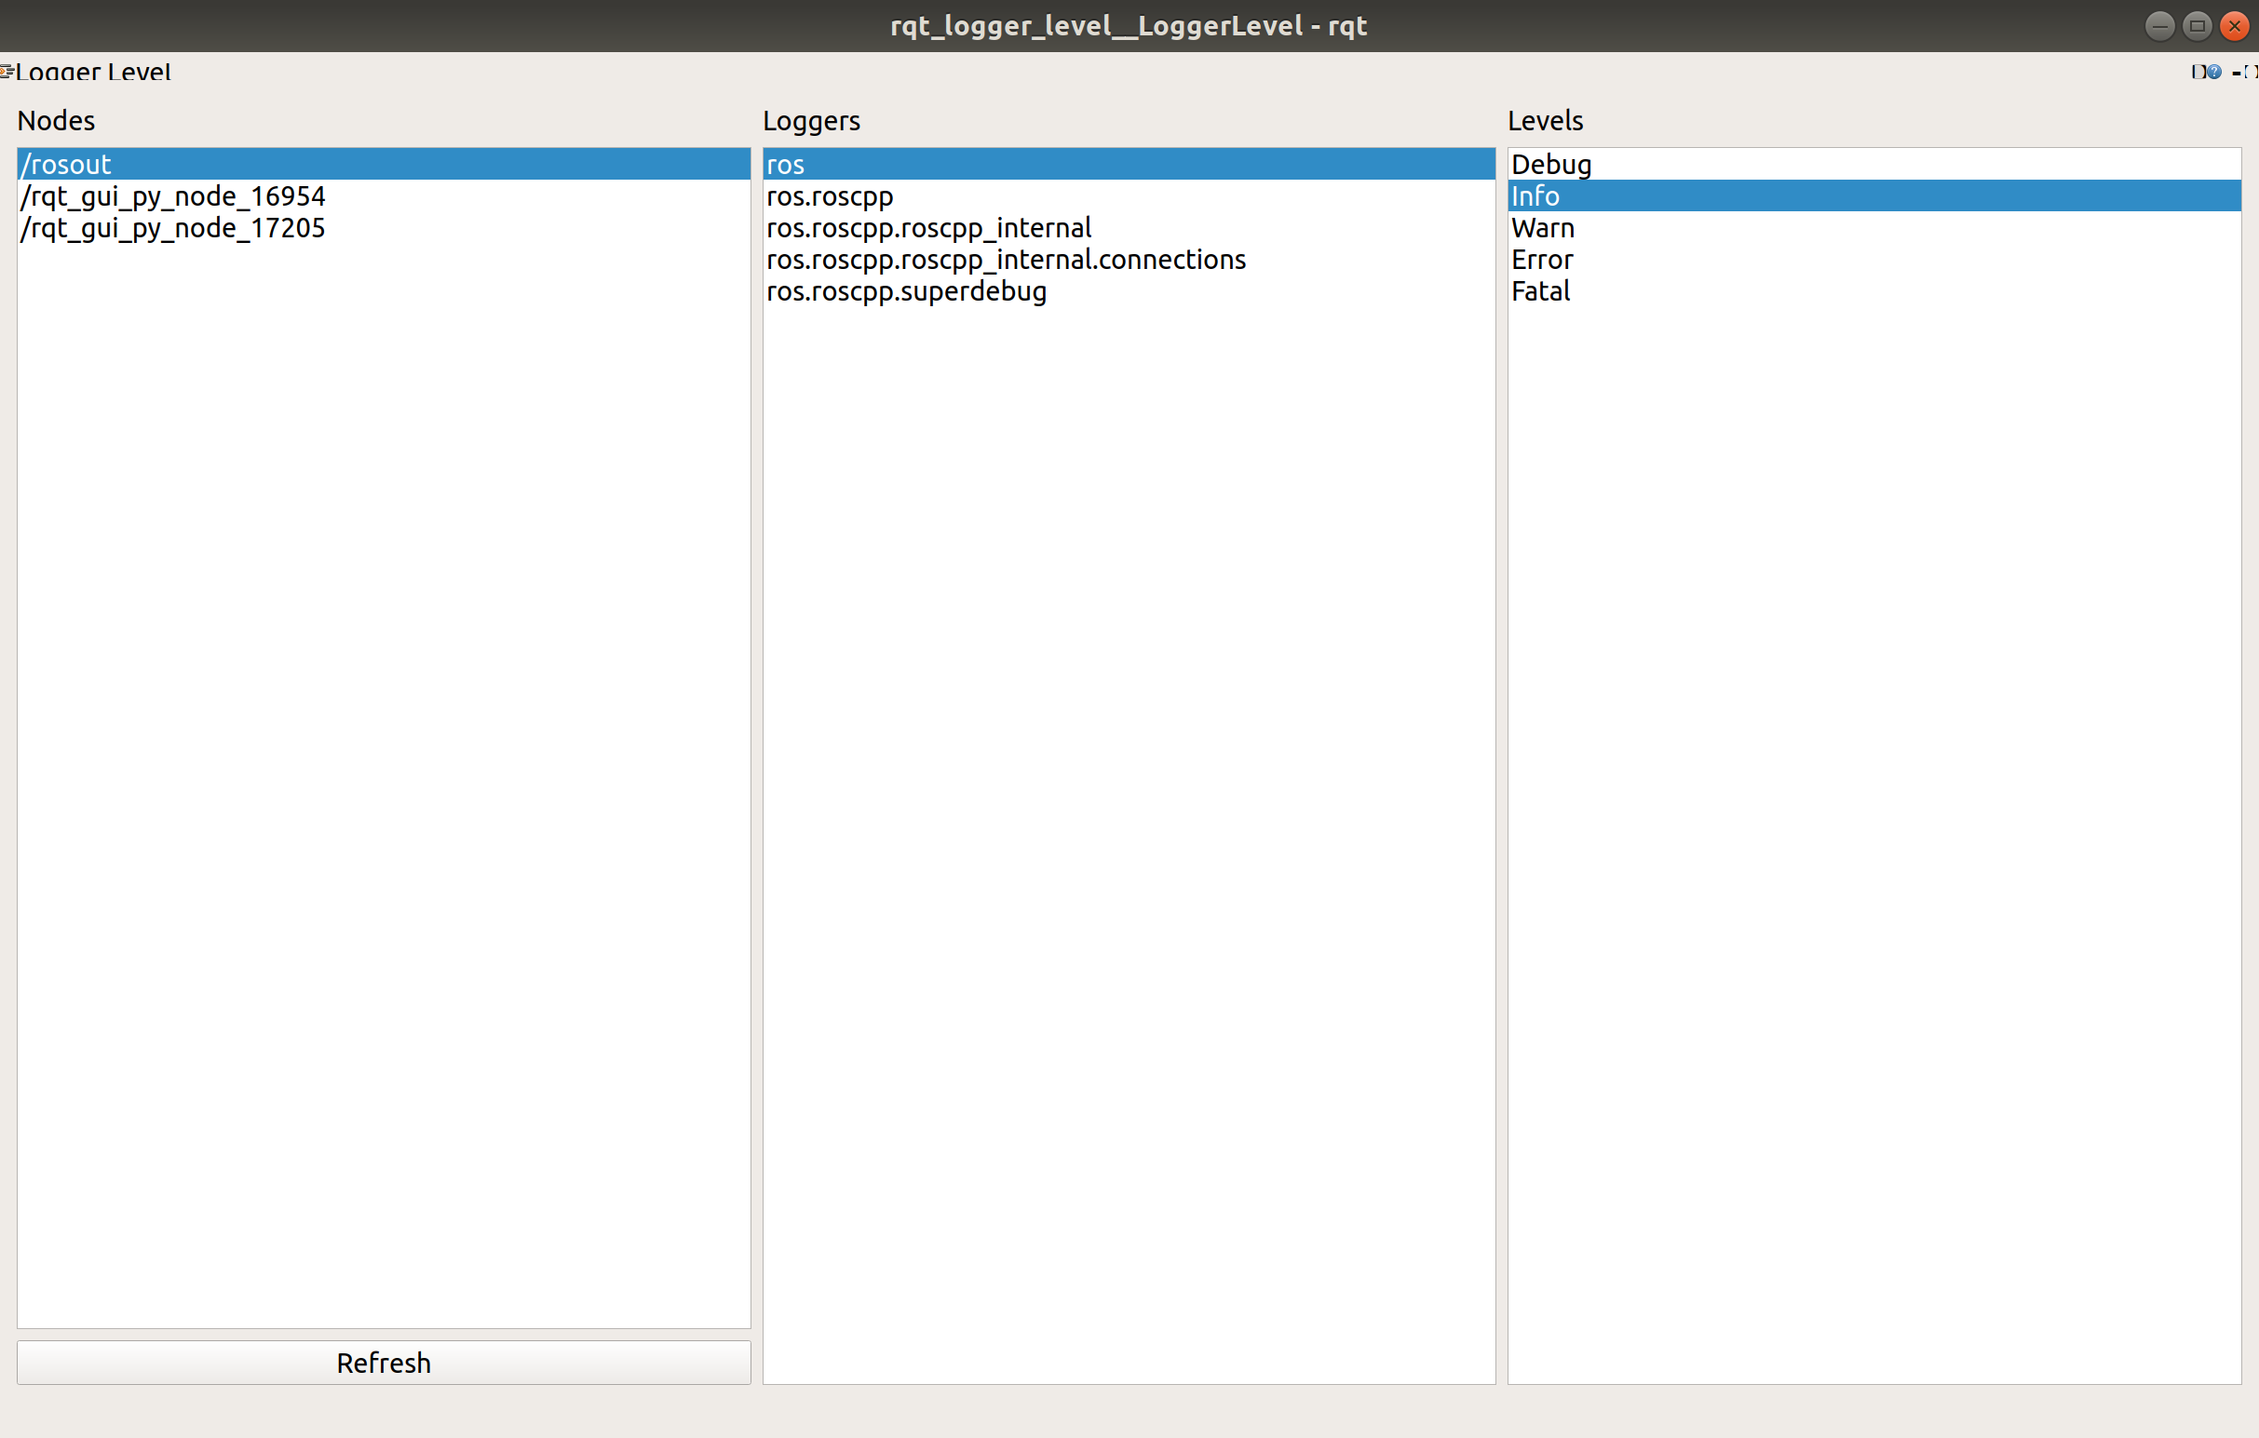The image size is (2259, 1438).
Task: Open the Logger Level plugin help
Action: click(2214, 73)
